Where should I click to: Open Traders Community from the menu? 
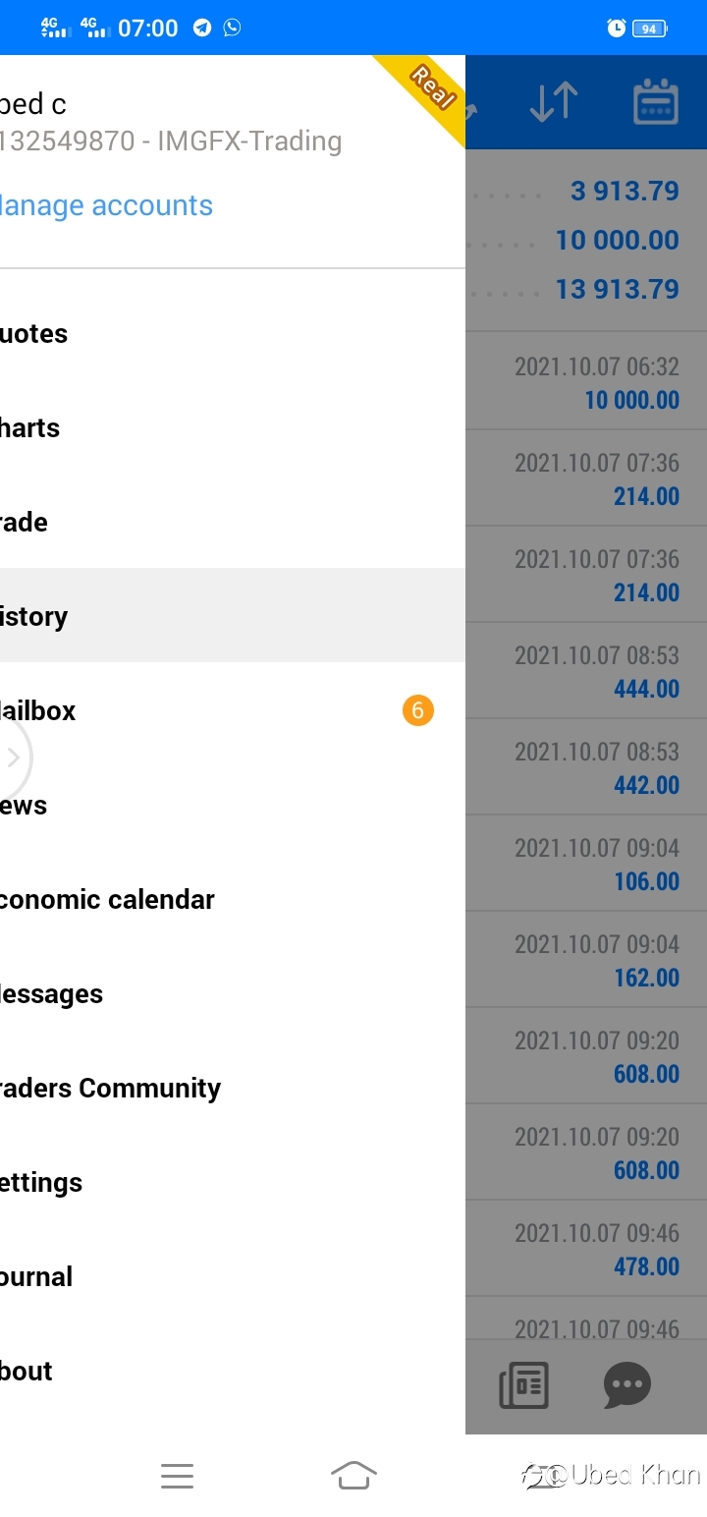(233, 1089)
